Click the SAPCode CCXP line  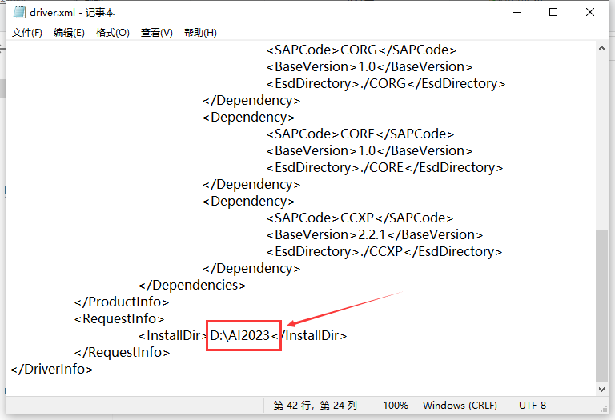360,218
